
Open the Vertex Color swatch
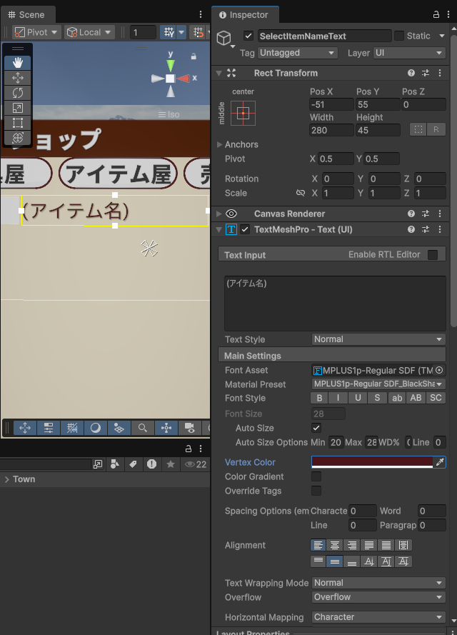372,462
